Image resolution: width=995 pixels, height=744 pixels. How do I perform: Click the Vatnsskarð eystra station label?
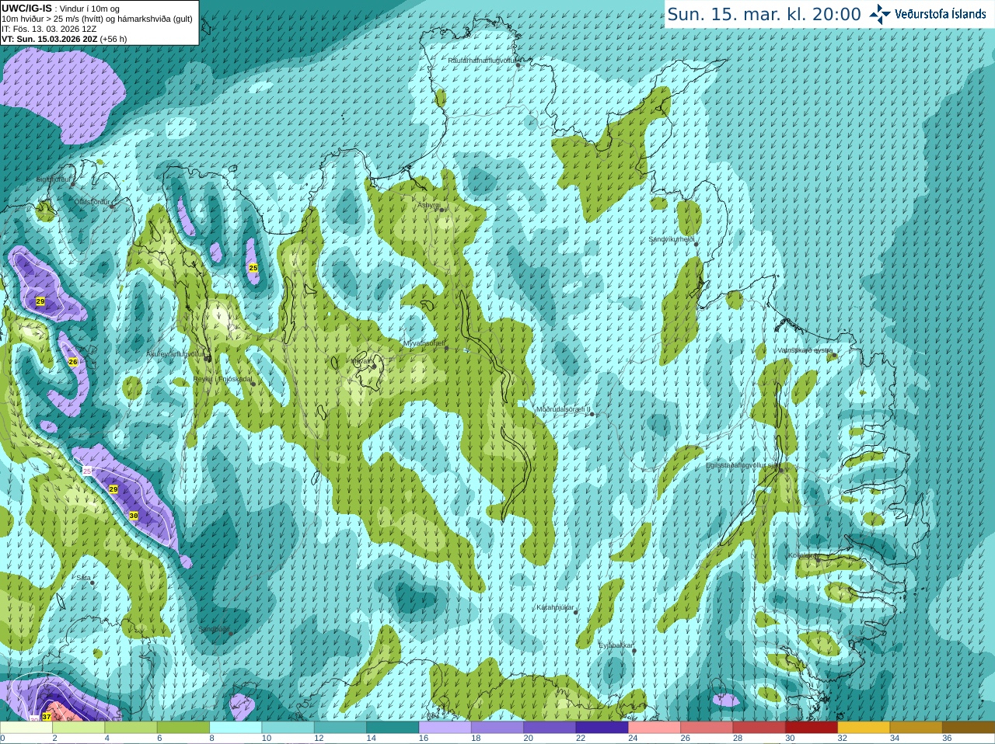pos(805,350)
